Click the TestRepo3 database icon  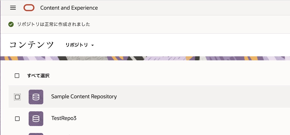tap(36, 119)
